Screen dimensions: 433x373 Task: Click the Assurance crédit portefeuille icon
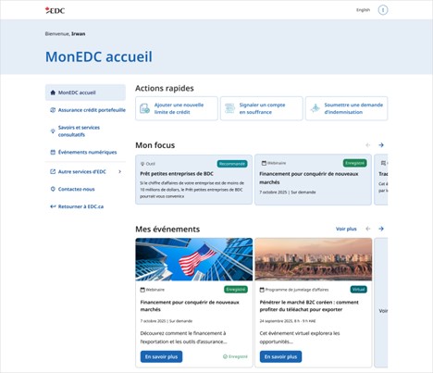coord(53,110)
